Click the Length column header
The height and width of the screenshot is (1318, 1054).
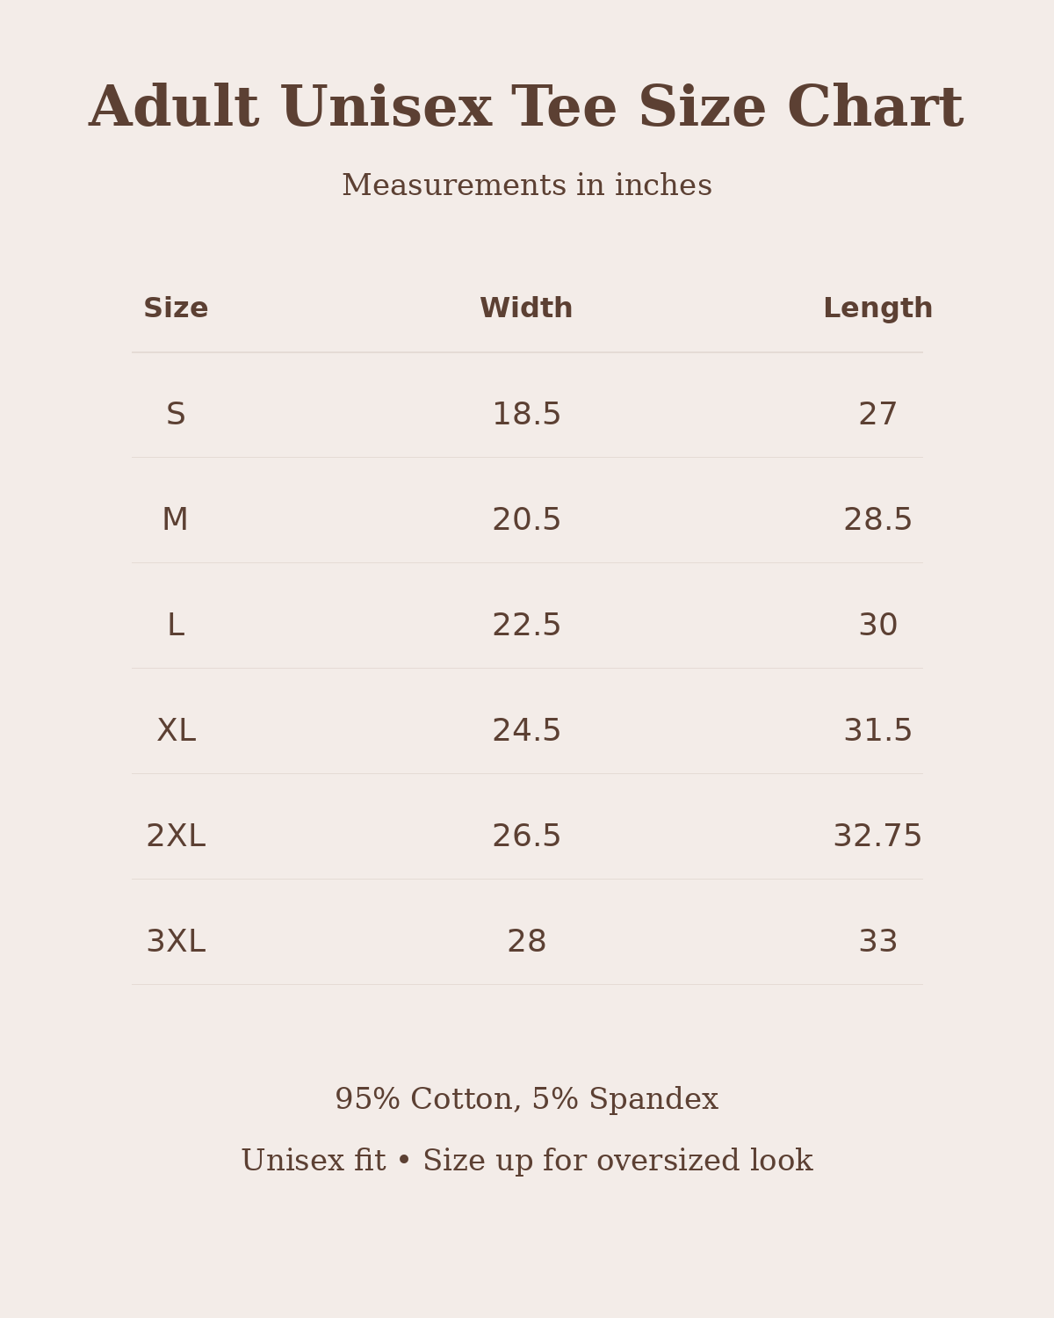877,309
